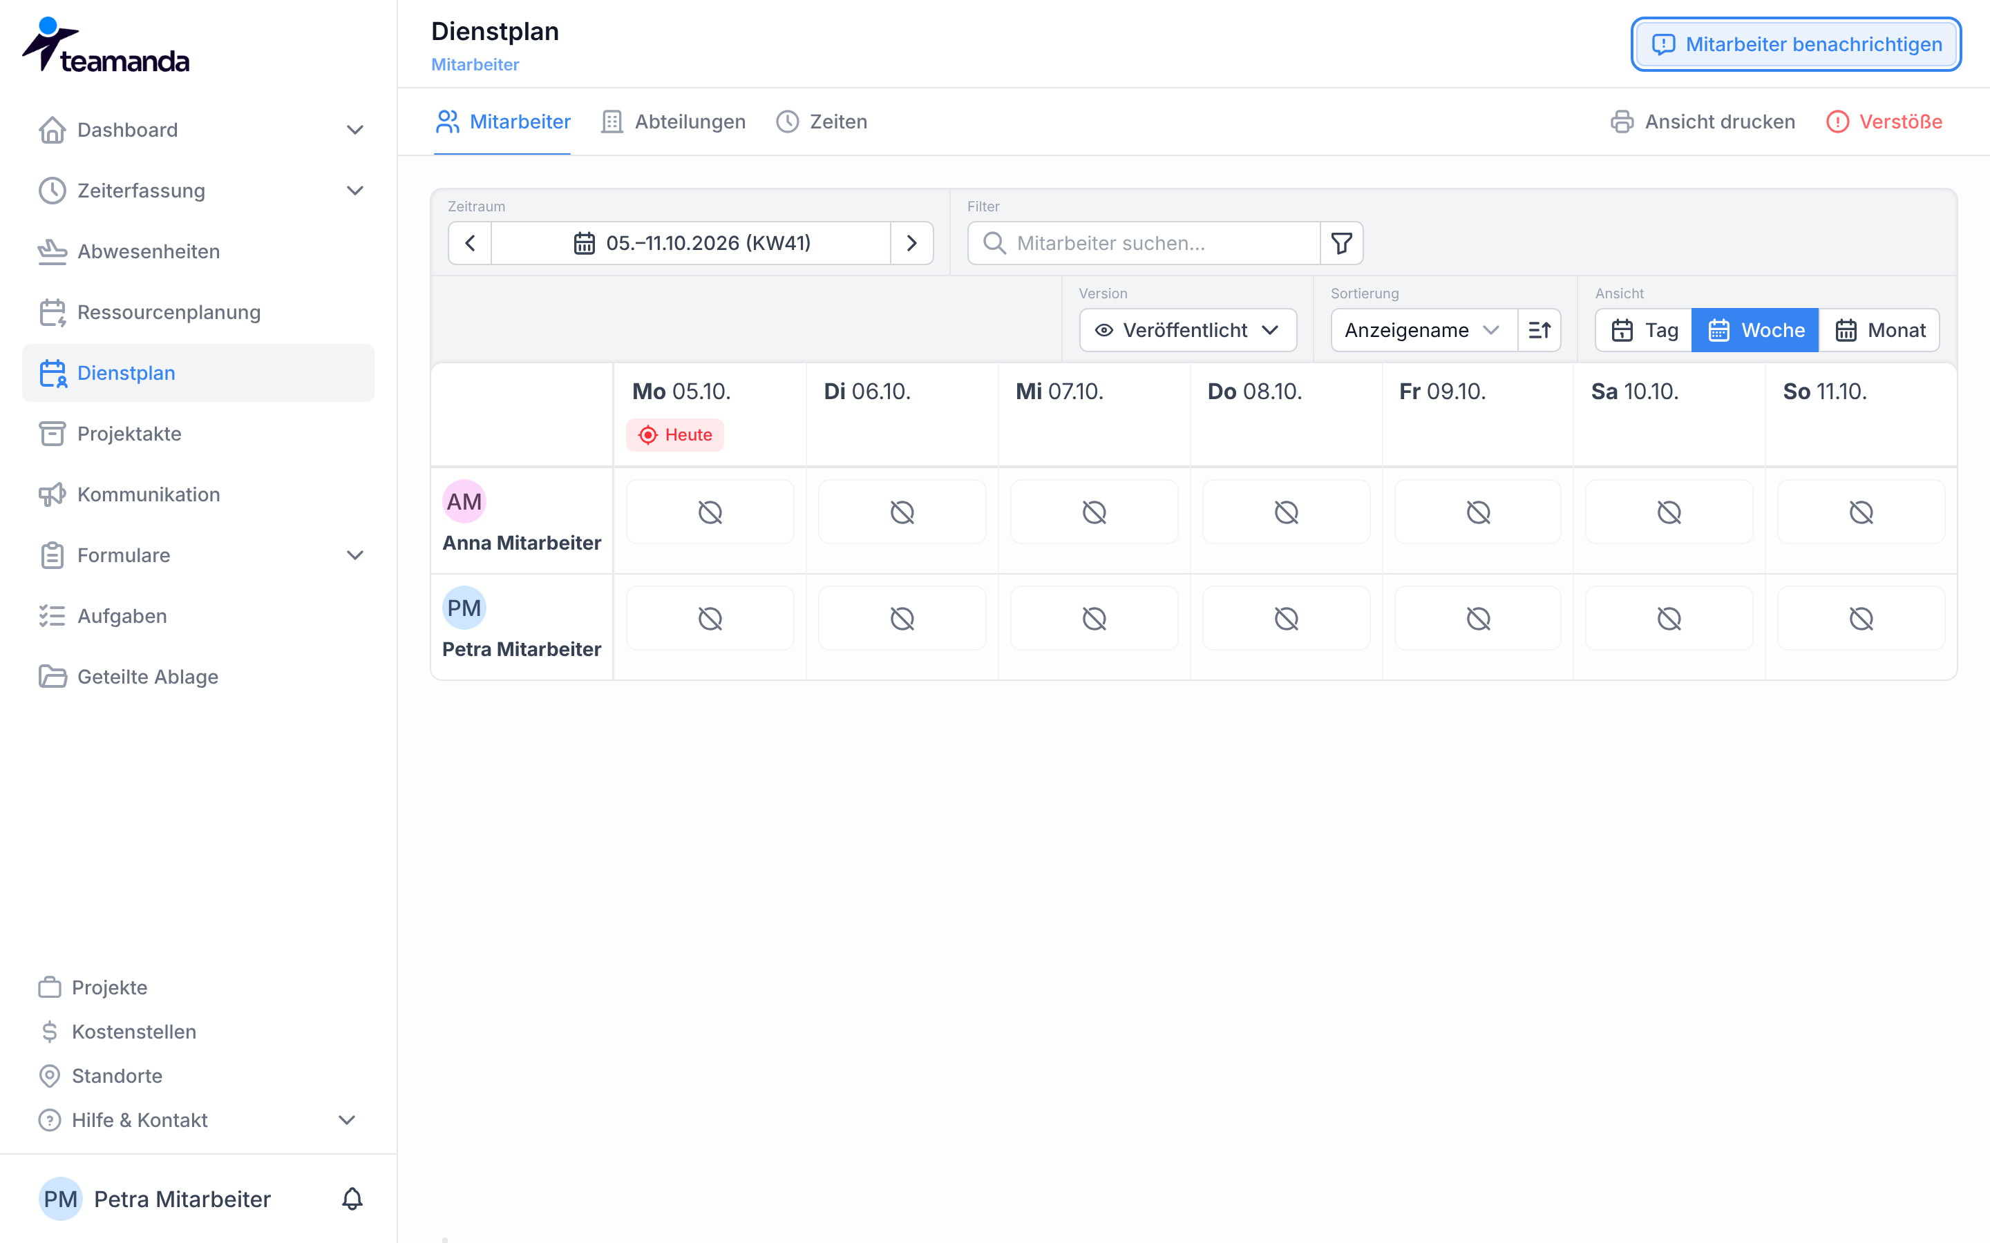
Task: Open Abwesenheiten in the sidebar
Action: (198, 251)
